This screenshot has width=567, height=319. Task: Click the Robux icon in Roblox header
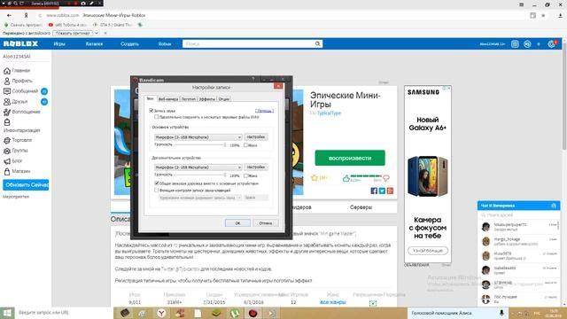click(x=527, y=43)
